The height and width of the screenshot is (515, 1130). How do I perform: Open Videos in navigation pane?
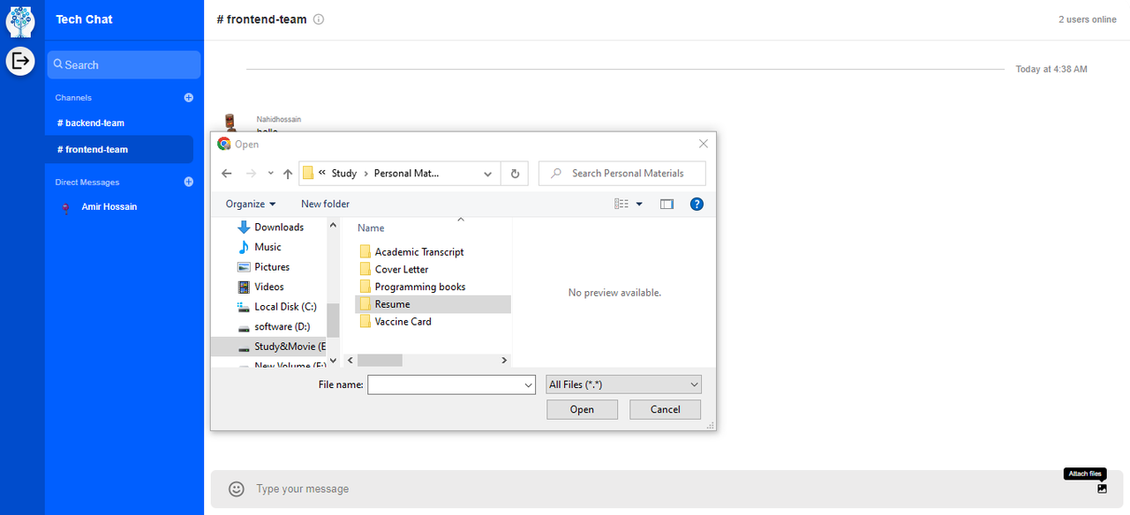click(269, 287)
